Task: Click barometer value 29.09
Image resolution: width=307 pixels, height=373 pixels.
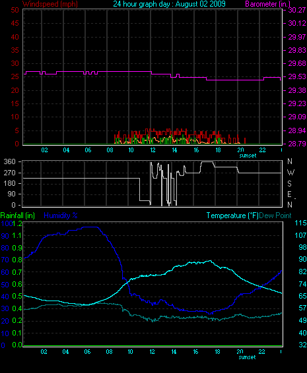Action: click(297, 117)
